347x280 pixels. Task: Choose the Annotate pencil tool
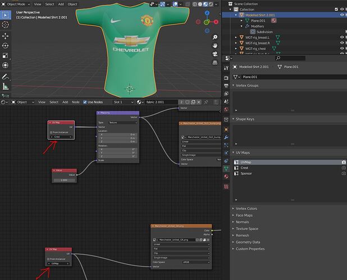point(5,77)
